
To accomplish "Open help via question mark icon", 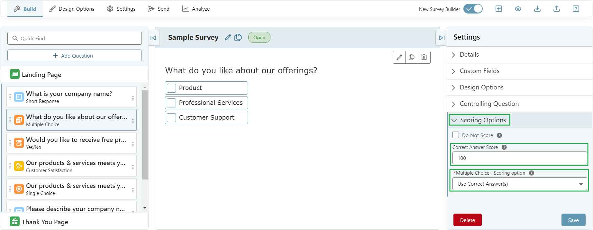I will (x=576, y=9).
